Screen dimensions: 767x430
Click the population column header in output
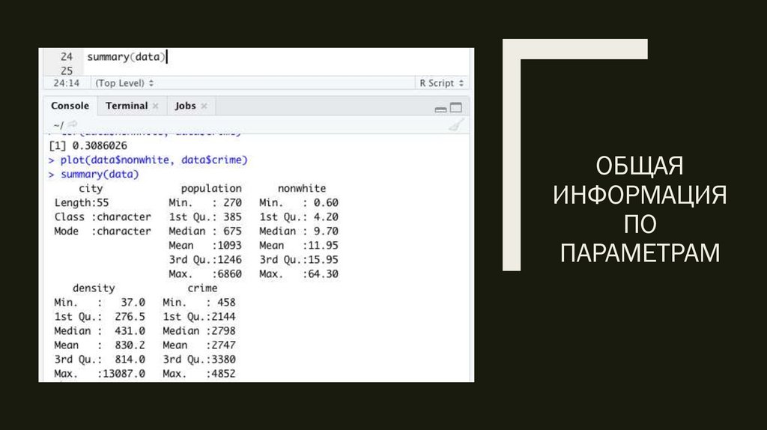pos(211,189)
